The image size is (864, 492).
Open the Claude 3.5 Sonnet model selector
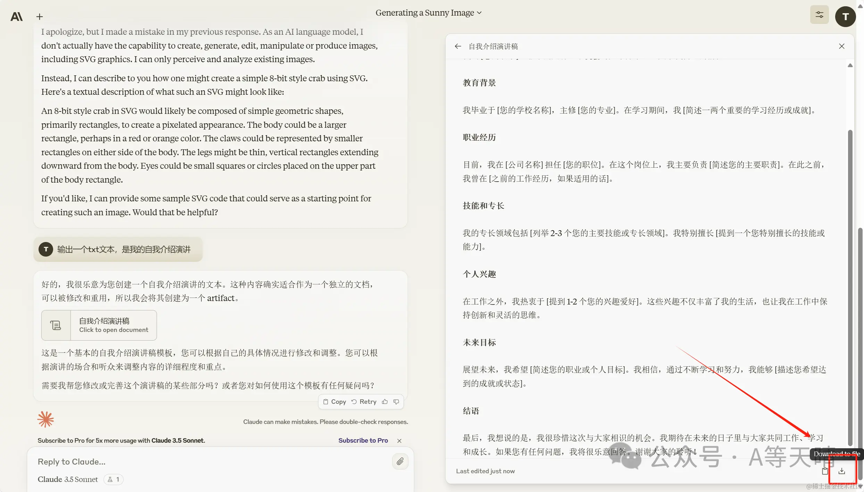tap(68, 480)
